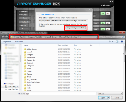Click the change view icon in toolbar

tap(110, 42)
